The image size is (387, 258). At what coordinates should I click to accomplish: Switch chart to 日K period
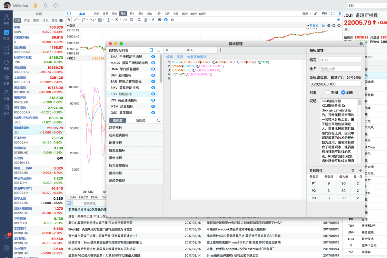[x=114, y=14]
